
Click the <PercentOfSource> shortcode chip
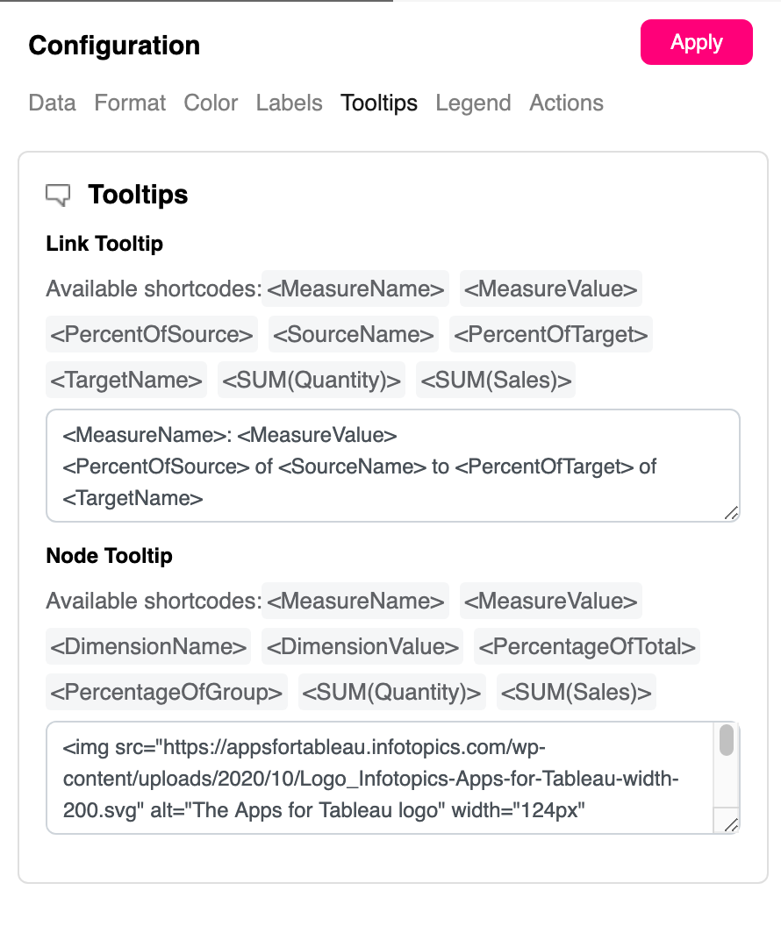click(x=152, y=334)
